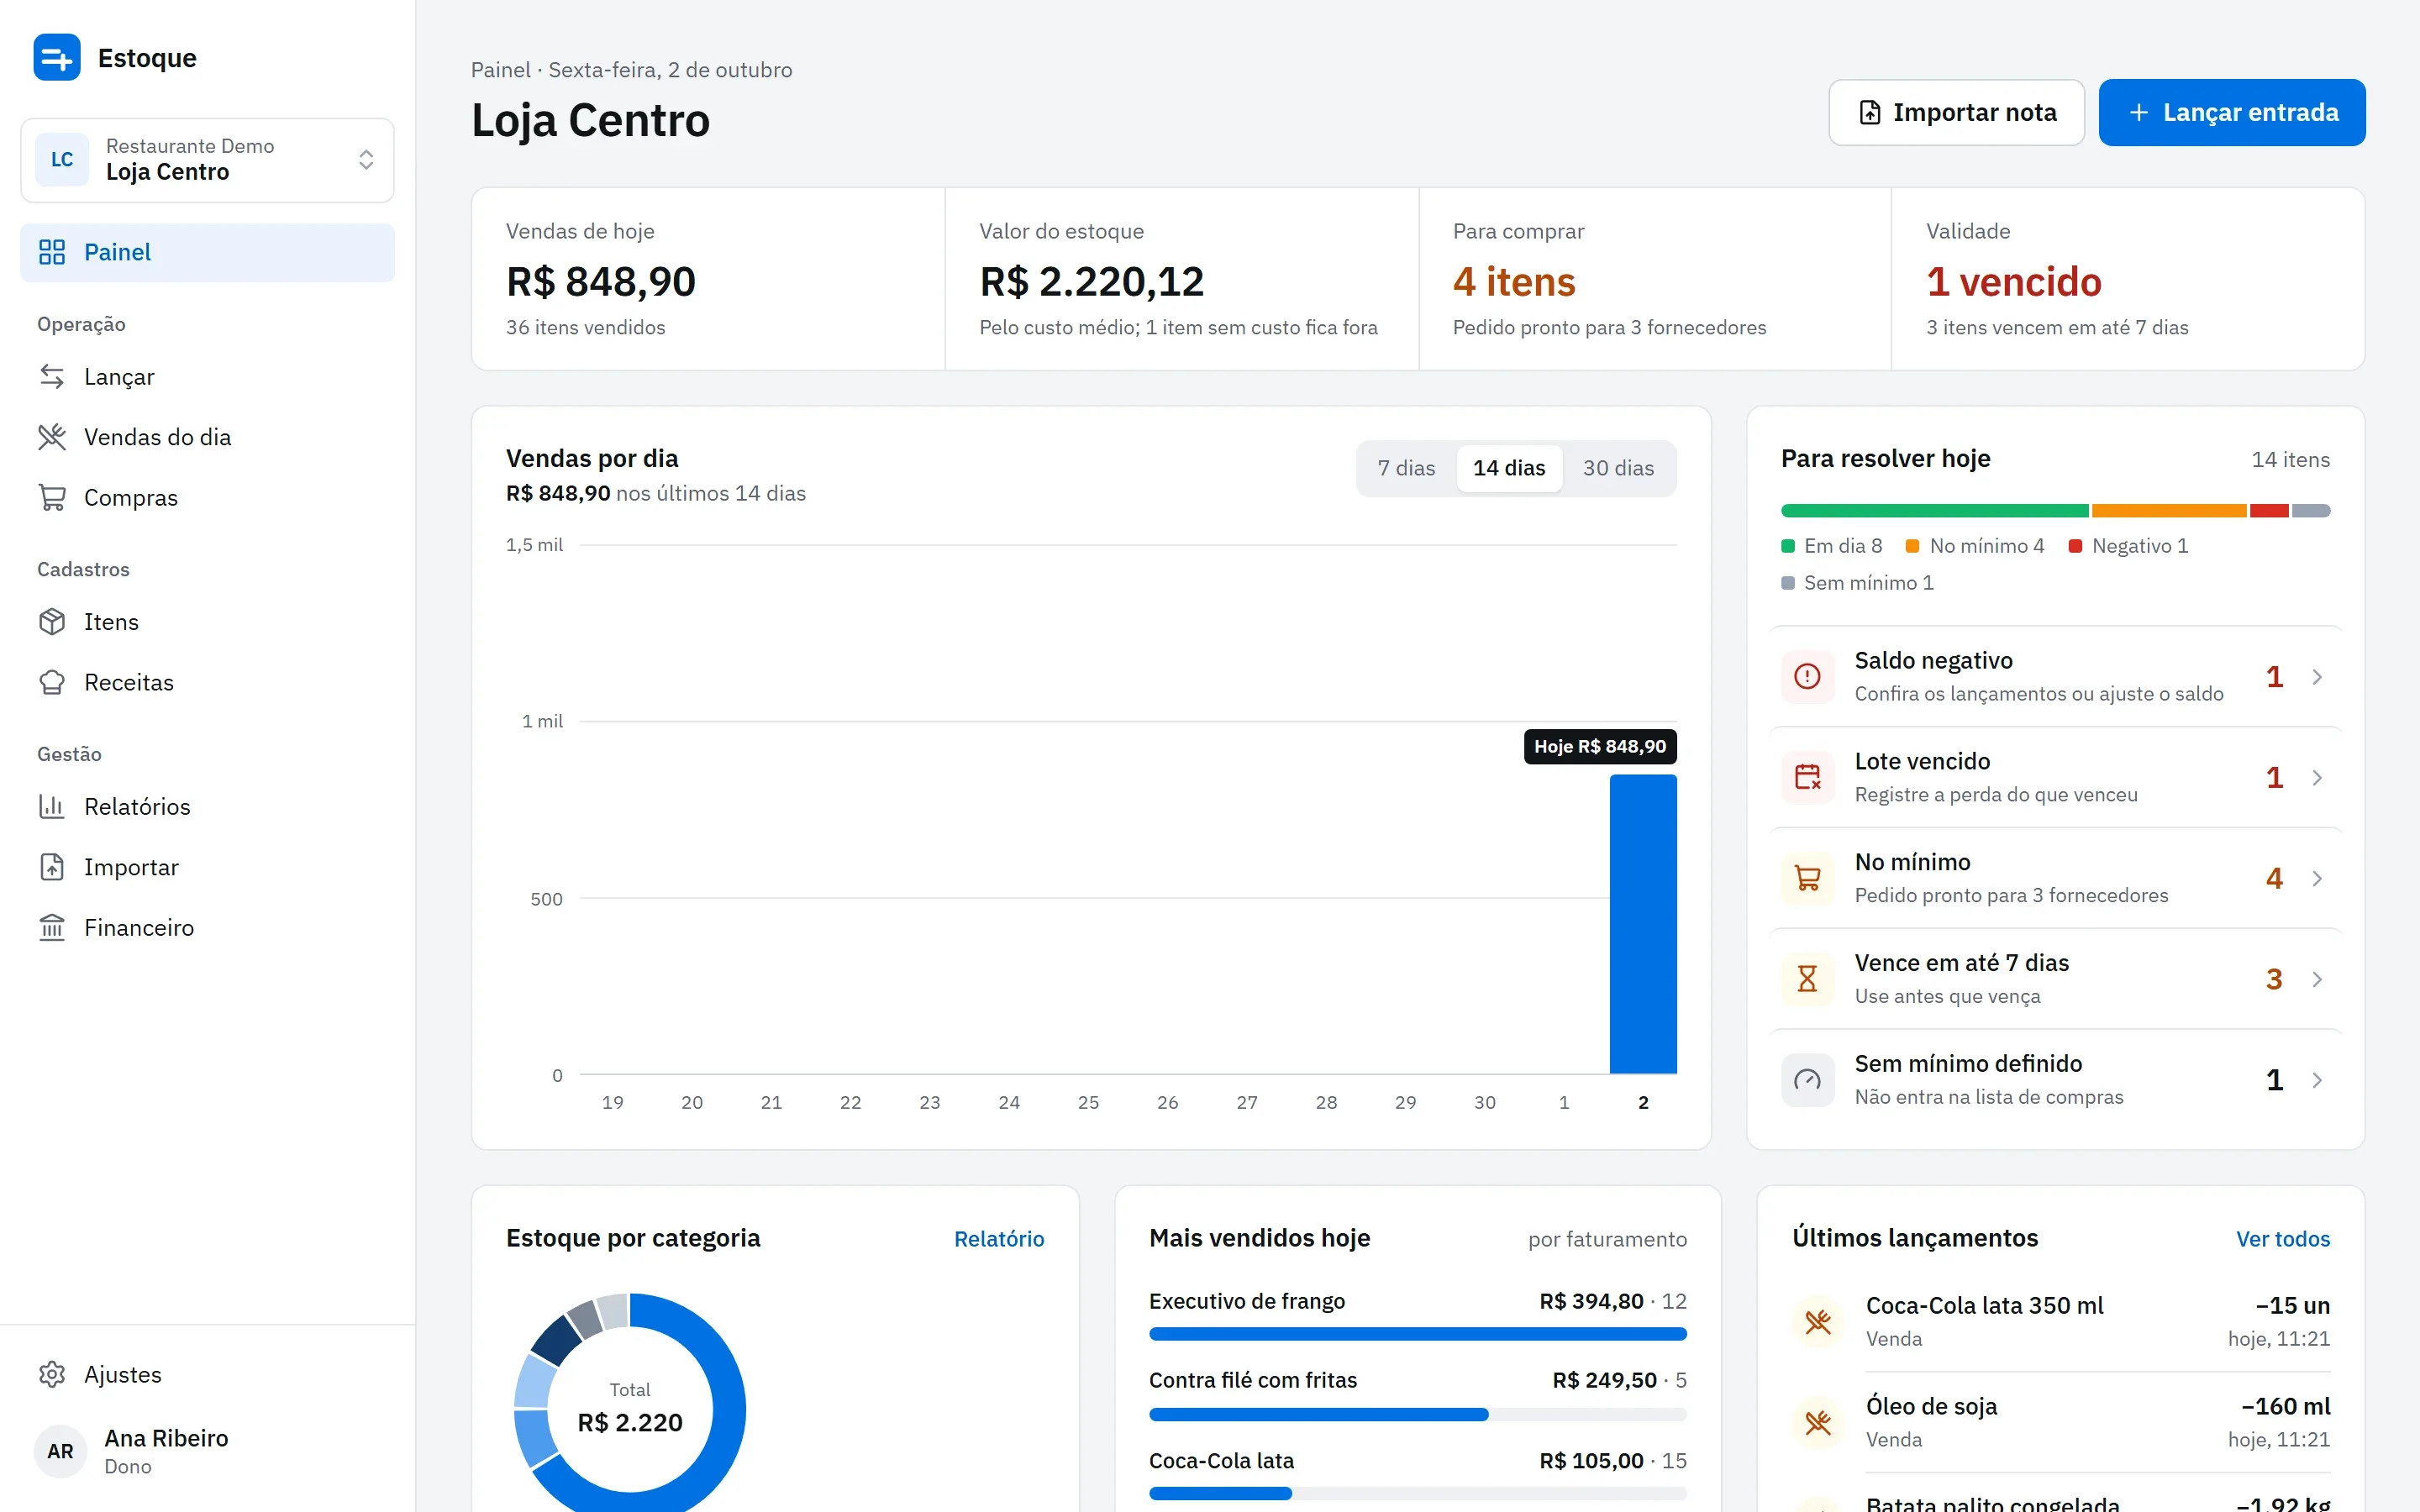
Task: Click the Itens box icon
Action: click(x=52, y=621)
